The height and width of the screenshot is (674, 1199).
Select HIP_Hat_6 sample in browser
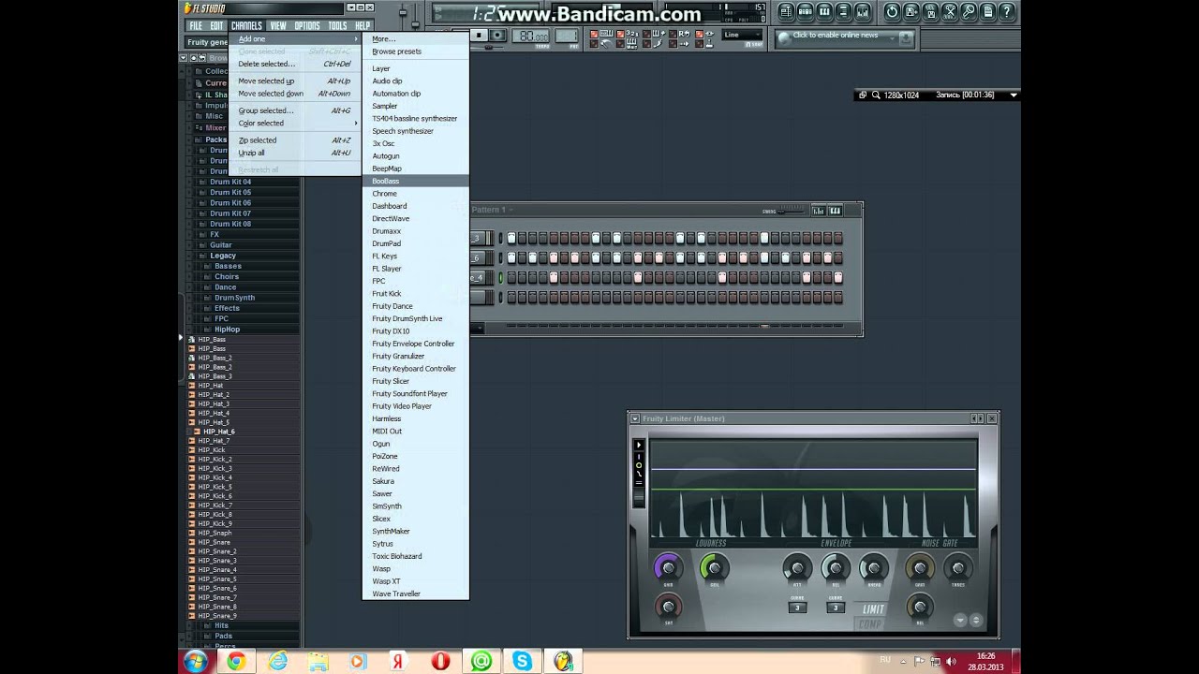(x=218, y=432)
